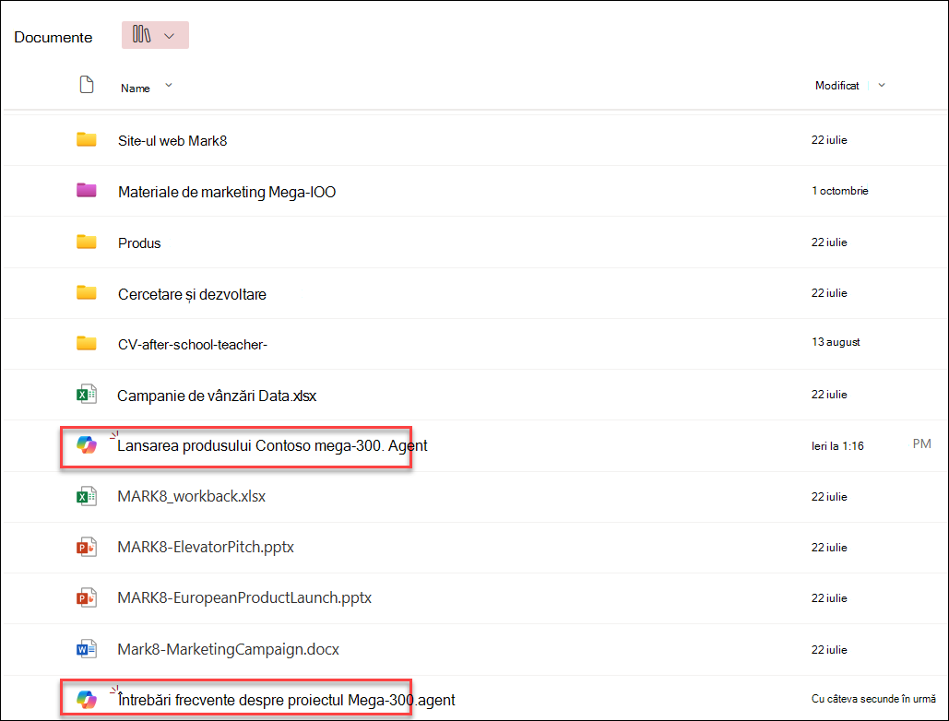Click the '13 august' modified date
Image resolution: width=949 pixels, height=721 pixels.
click(836, 342)
